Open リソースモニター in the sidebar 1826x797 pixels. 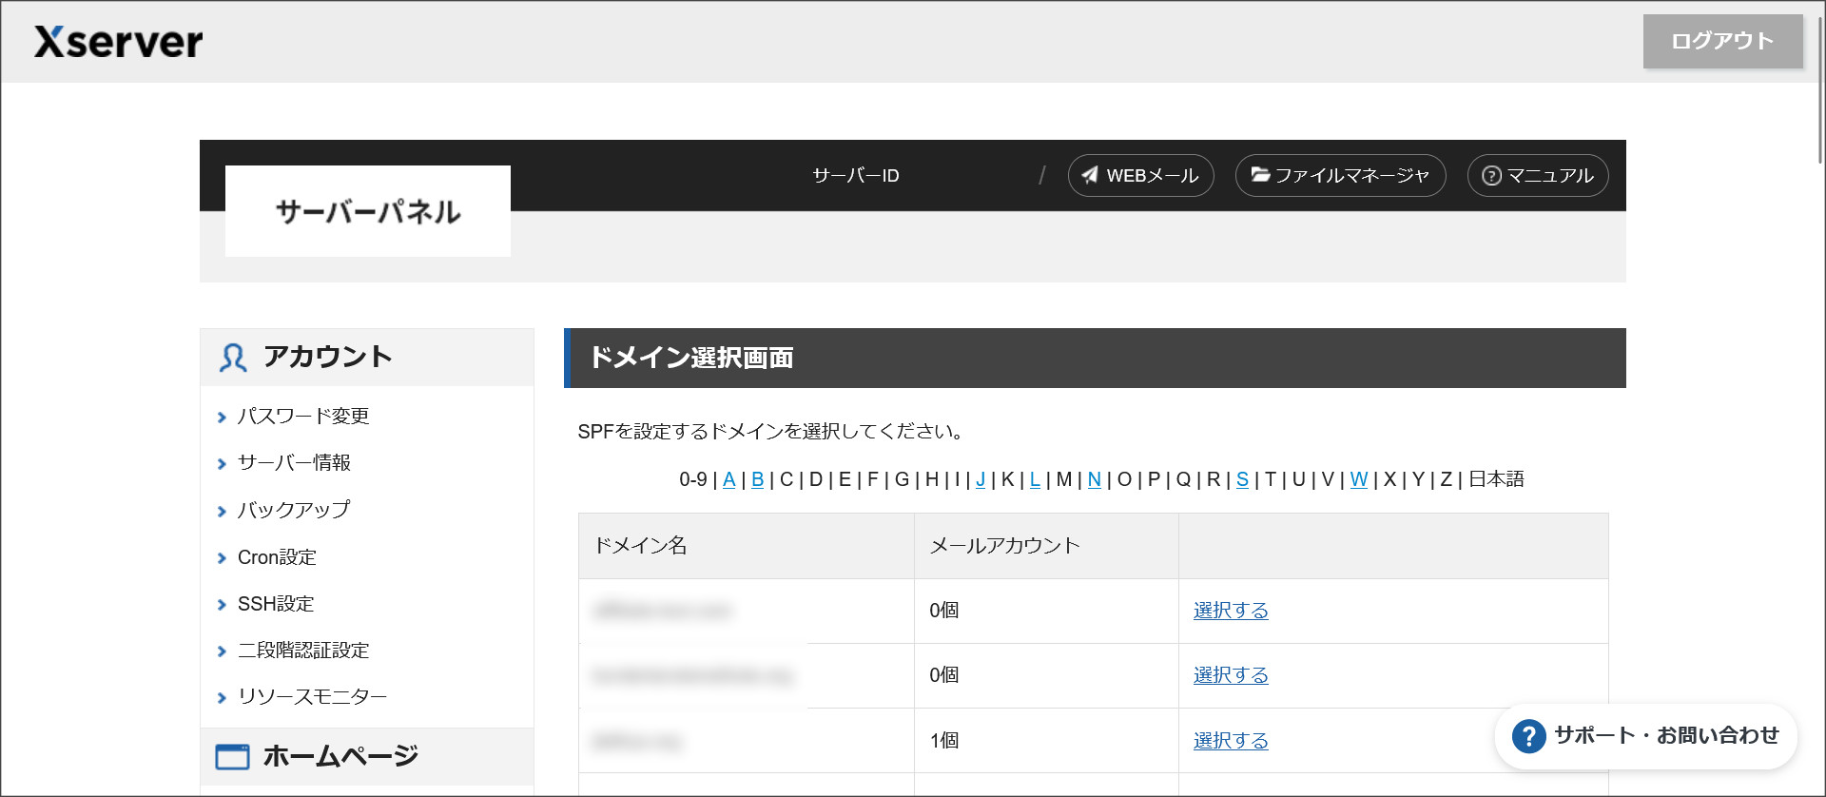pos(312,697)
